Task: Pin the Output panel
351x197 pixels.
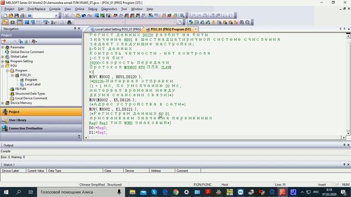Action: pos(344,145)
